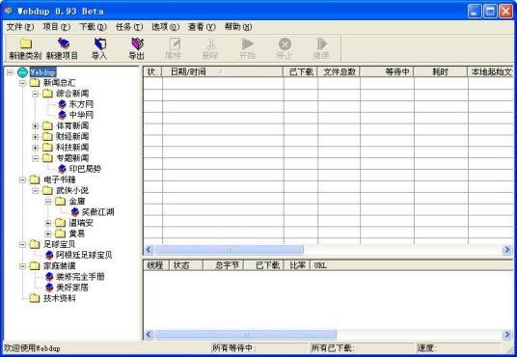The width and height of the screenshot is (517, 357).
Task: Click the 比率 column header
Action: [x=297, y=265]
